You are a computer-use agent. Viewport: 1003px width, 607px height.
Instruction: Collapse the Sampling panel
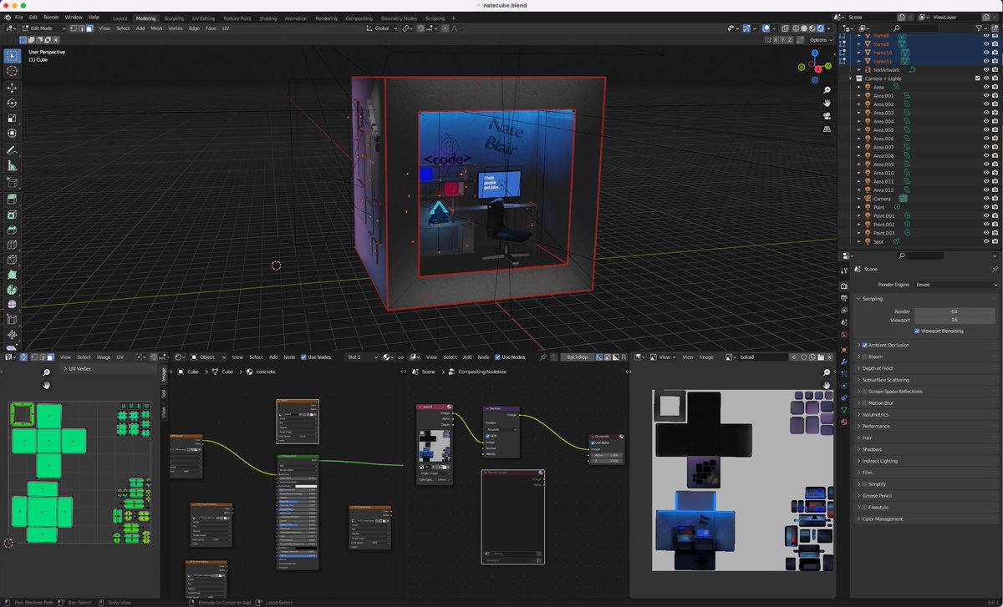coord(873,298)
